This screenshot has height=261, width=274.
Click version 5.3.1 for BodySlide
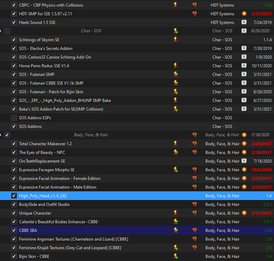coord(267,205)
